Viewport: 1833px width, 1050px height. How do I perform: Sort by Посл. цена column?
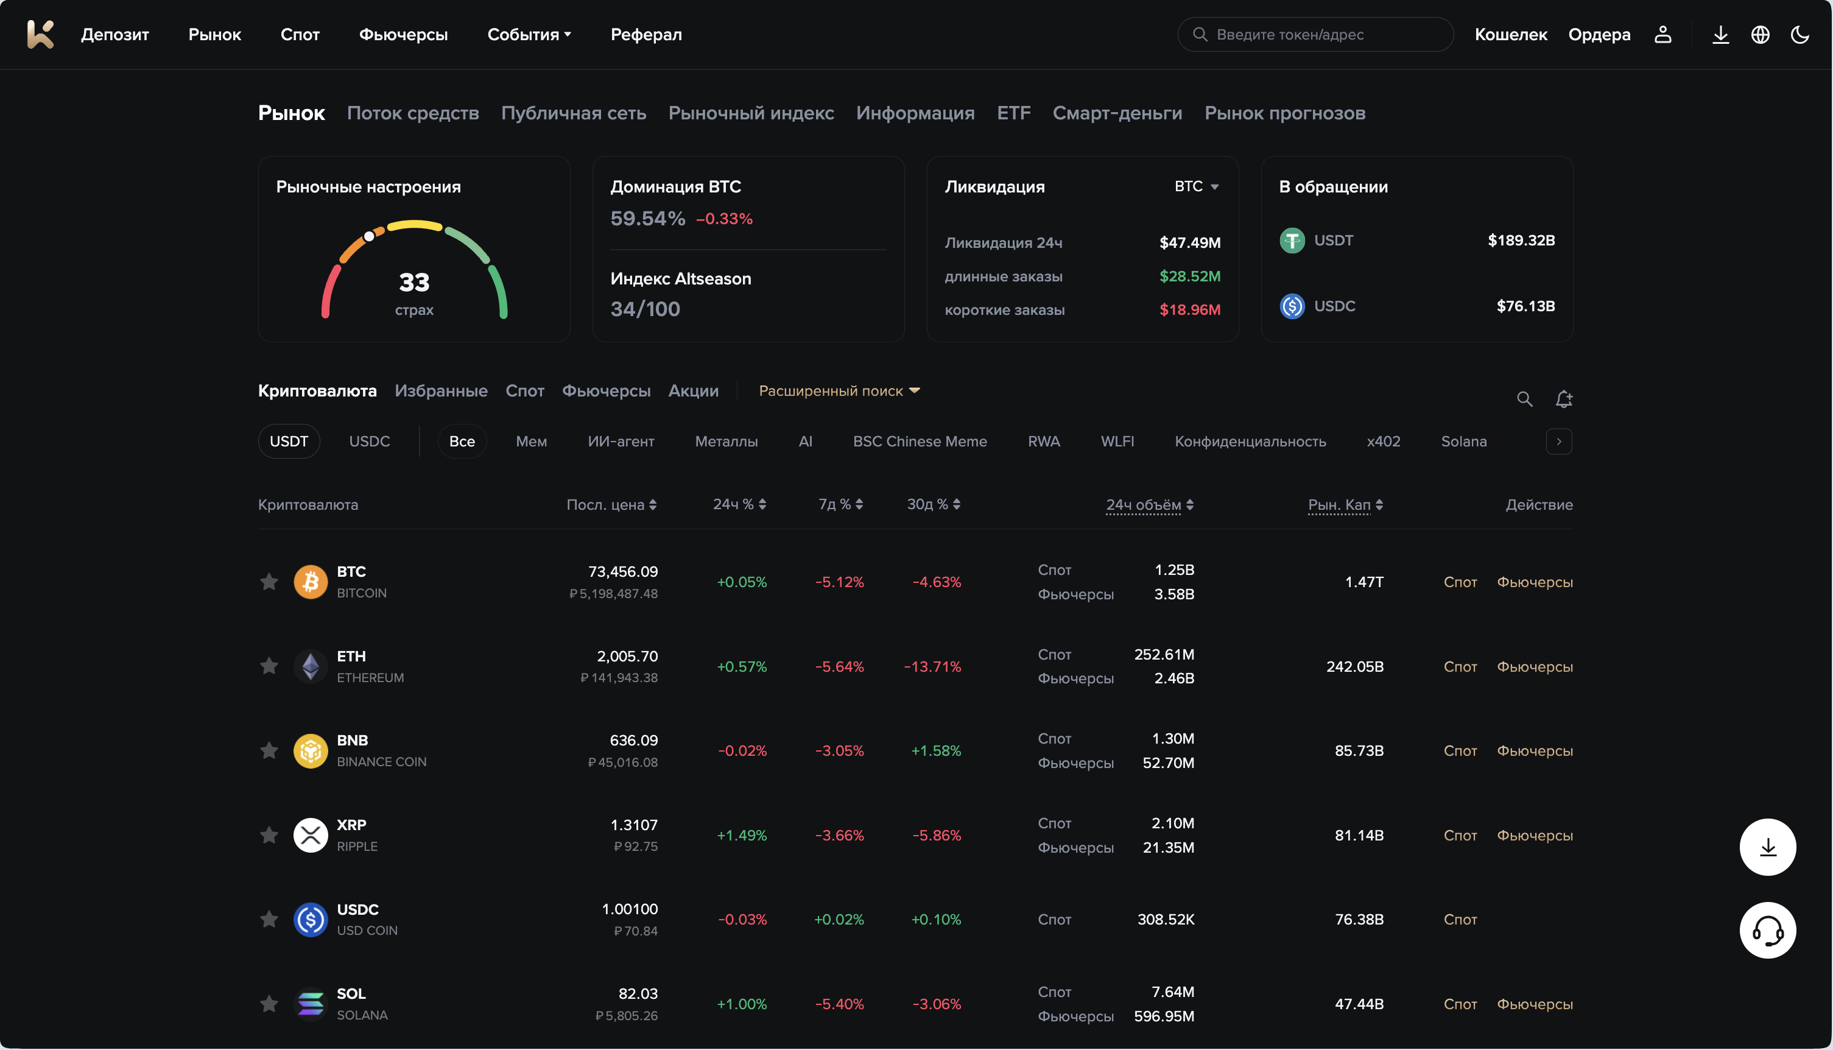pyautogui.click(x=611, y=505)
